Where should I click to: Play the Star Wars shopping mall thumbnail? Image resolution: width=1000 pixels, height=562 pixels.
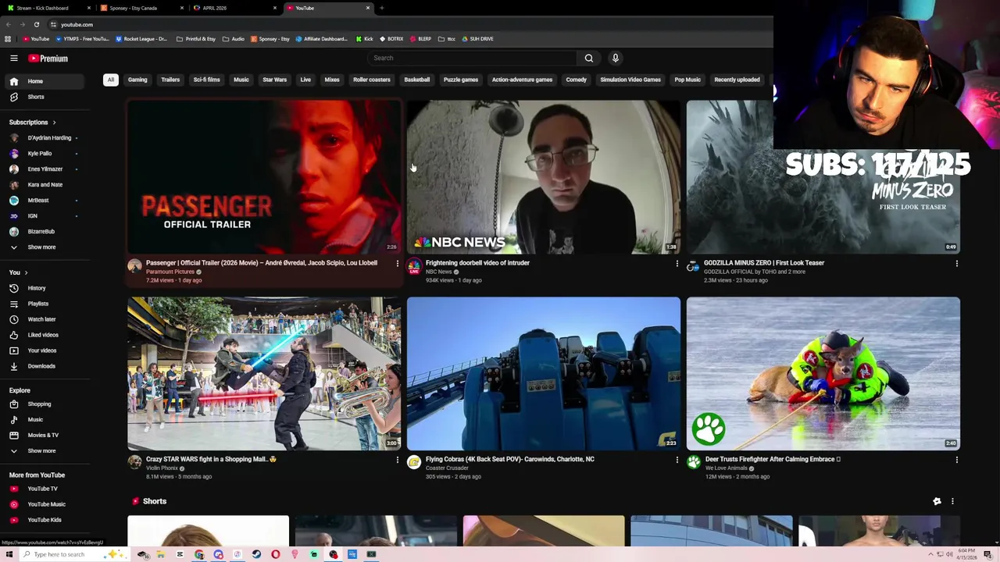(x=264, y=373)
